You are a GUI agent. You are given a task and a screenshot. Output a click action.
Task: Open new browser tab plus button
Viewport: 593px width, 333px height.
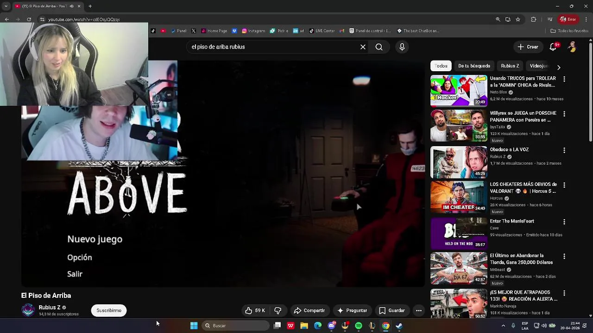pyautogui.click(x=90, y=6)
